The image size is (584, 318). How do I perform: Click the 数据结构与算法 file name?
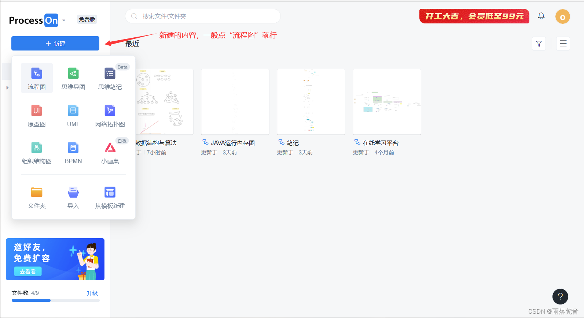click(x=156, y=143)
